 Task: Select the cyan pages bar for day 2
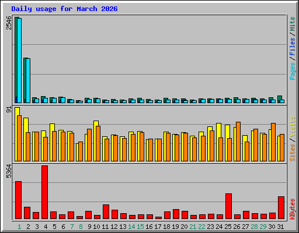click(28, 81)
